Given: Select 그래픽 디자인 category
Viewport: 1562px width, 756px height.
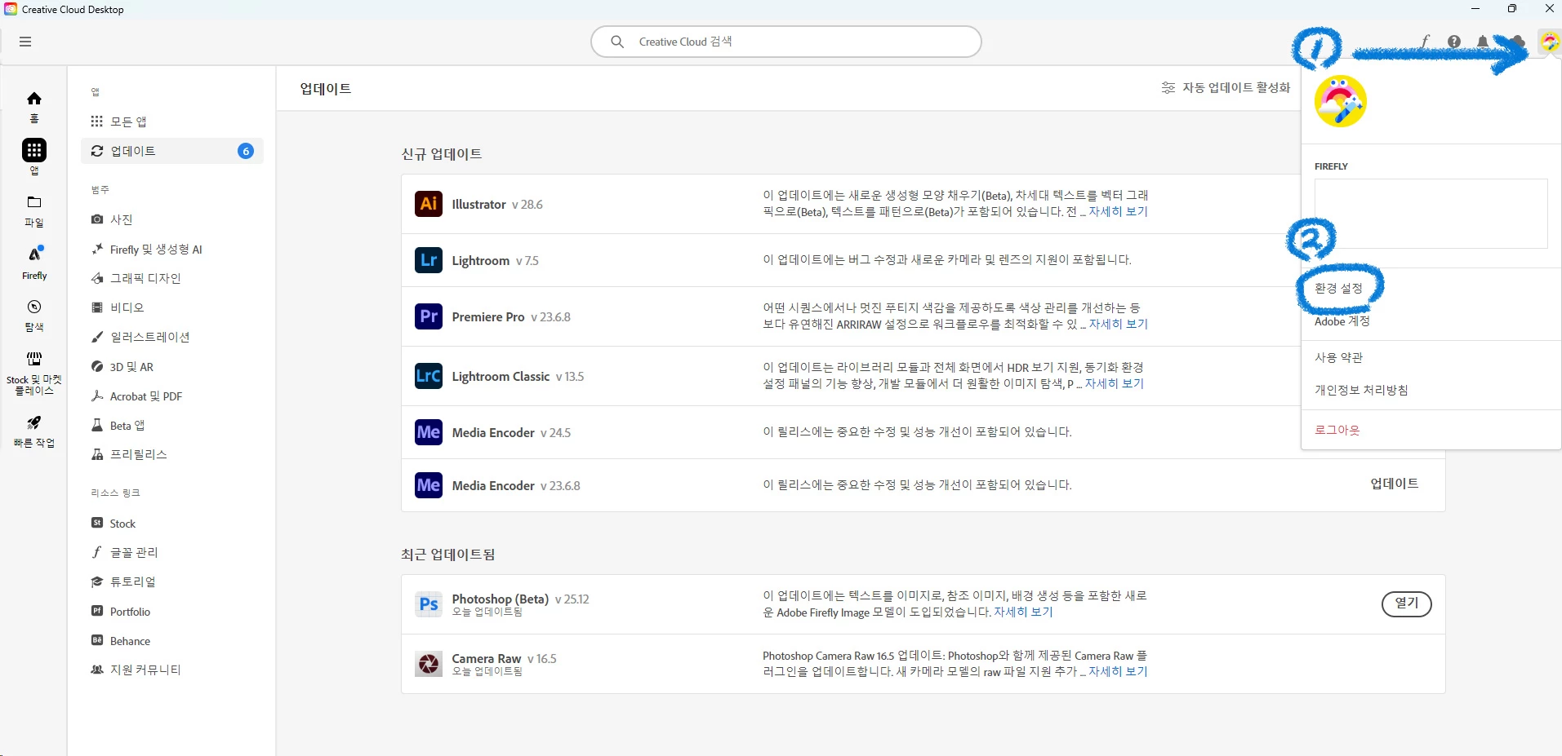Looking at the screenshot, I should (x=172, y=278).
